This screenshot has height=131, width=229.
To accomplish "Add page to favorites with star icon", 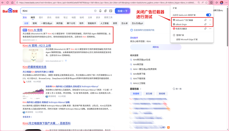I will pyautogui.click(x=206, y=3).
